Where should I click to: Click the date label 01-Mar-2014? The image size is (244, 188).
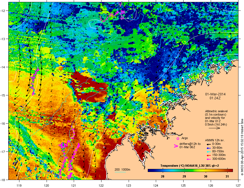215,94
